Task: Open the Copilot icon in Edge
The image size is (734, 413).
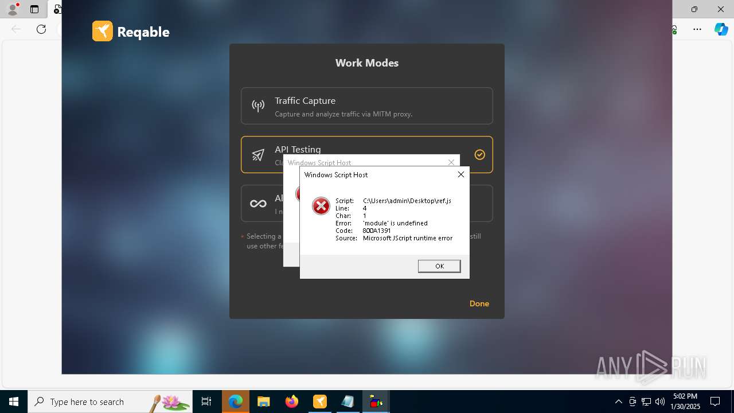Action: 721,29
